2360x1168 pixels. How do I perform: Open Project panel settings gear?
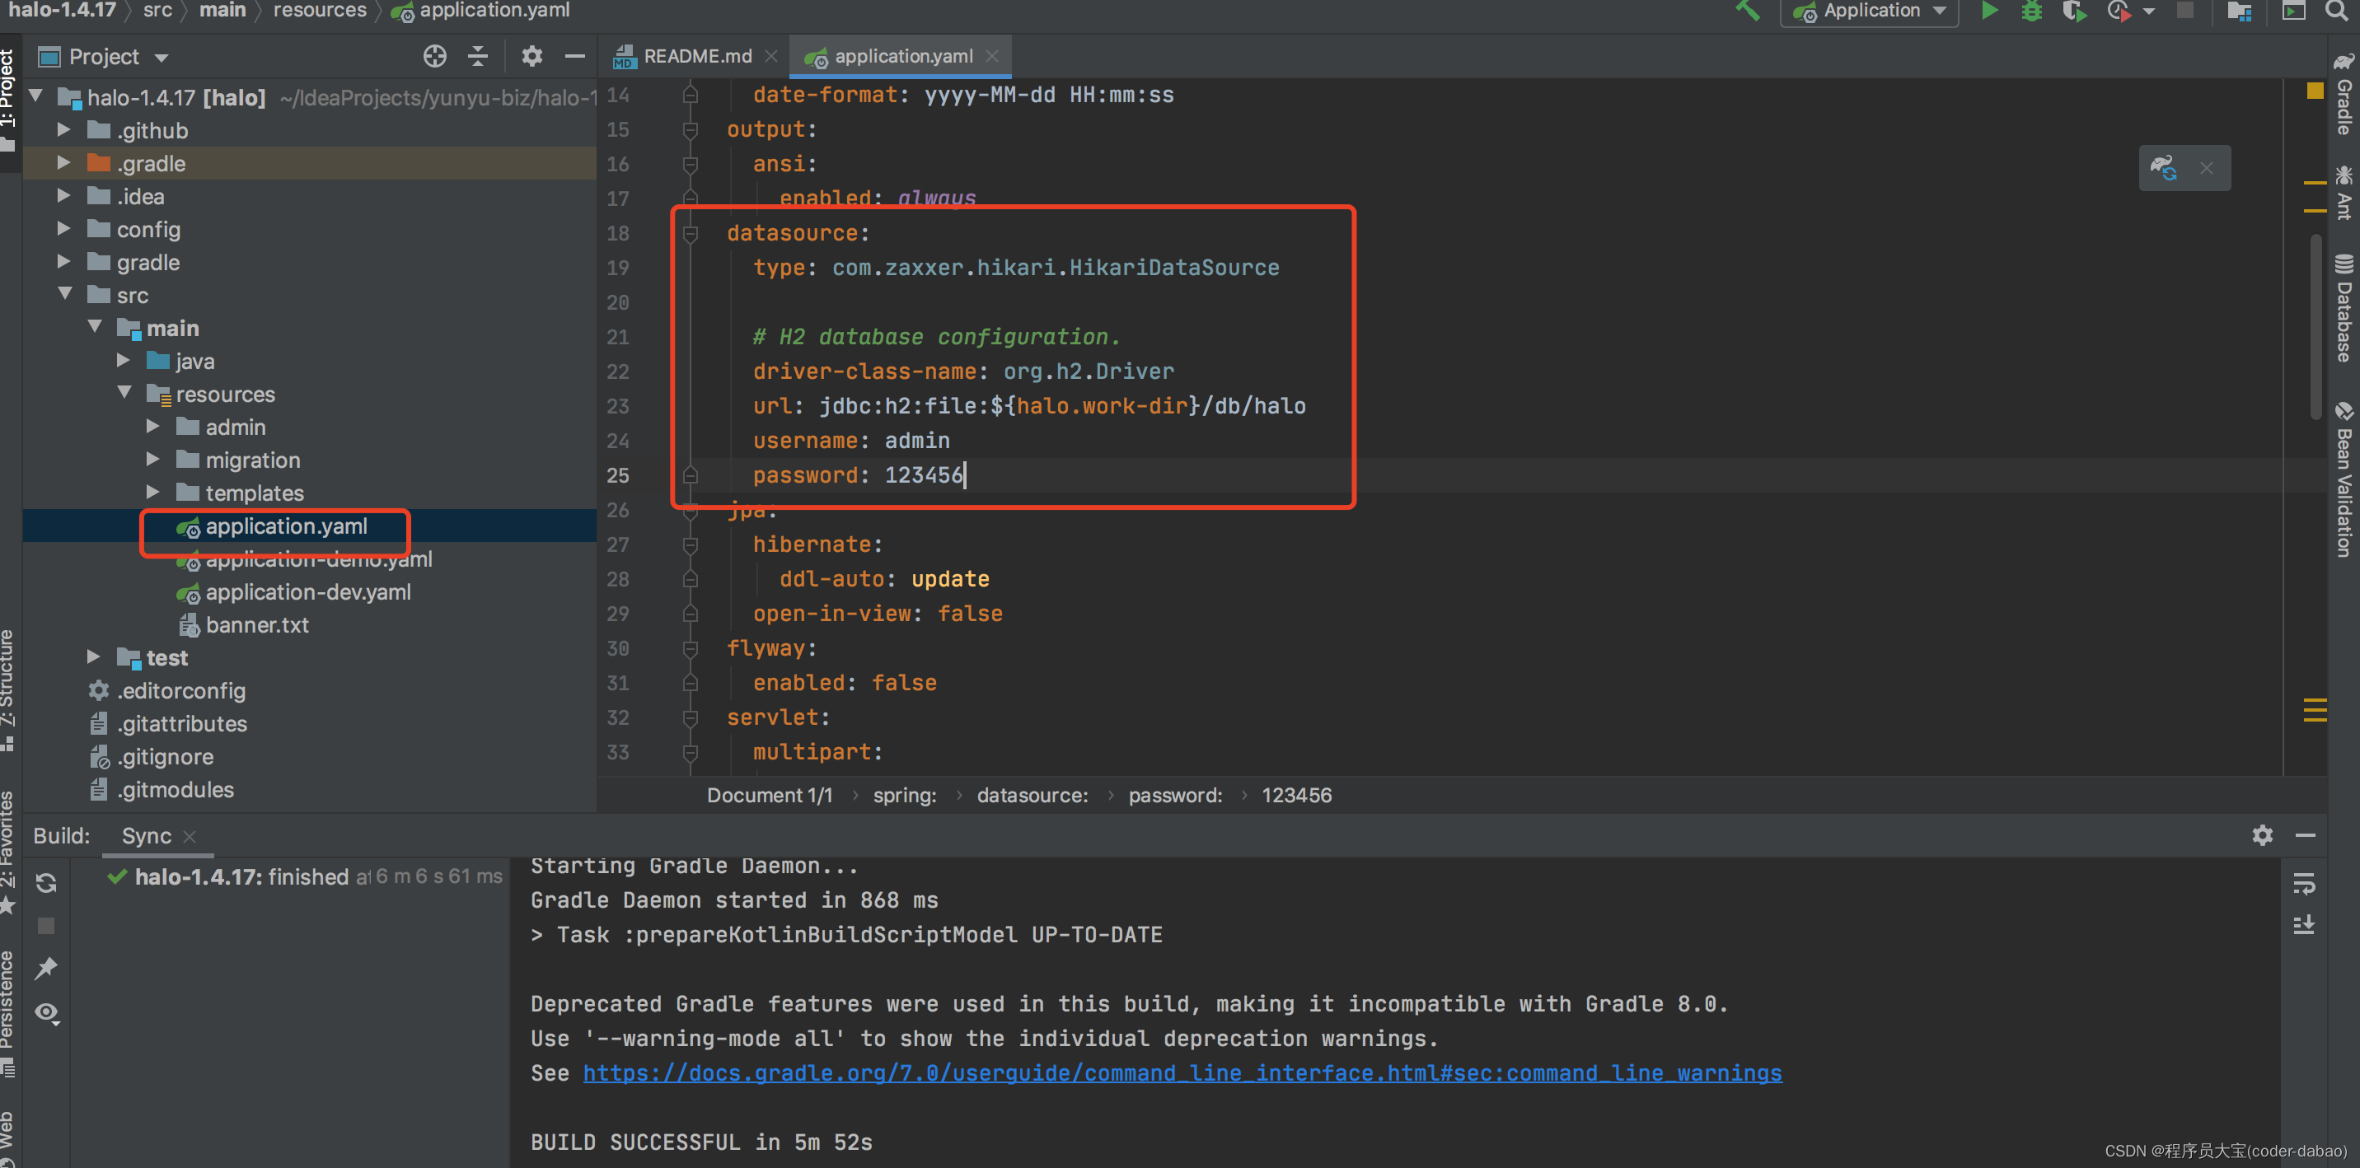click(531, 57)
